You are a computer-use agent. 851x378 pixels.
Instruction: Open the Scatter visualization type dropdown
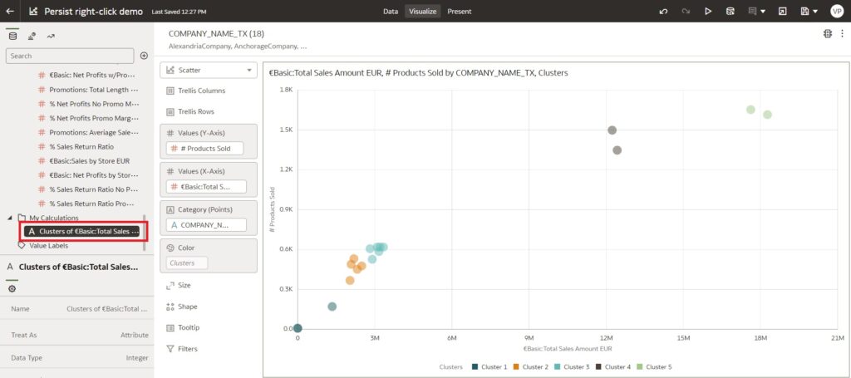point(209,70)
